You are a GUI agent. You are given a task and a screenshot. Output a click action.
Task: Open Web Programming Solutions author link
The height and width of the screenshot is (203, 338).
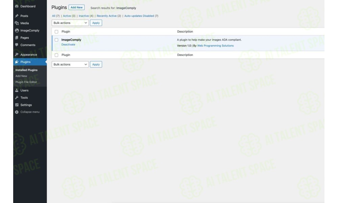(215, 46)
